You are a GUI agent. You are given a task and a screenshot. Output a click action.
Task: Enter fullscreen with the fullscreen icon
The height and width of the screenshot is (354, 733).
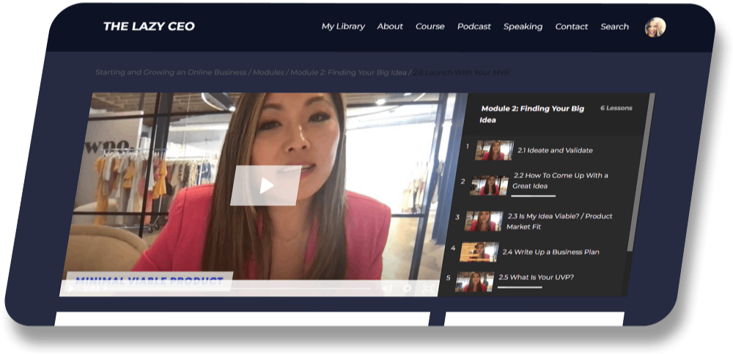pos(428,289)
